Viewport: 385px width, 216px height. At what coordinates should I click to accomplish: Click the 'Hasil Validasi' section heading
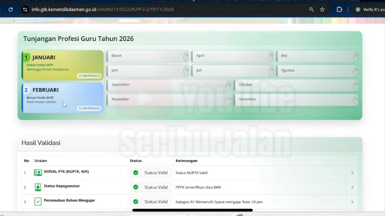(x=41, y=143)
